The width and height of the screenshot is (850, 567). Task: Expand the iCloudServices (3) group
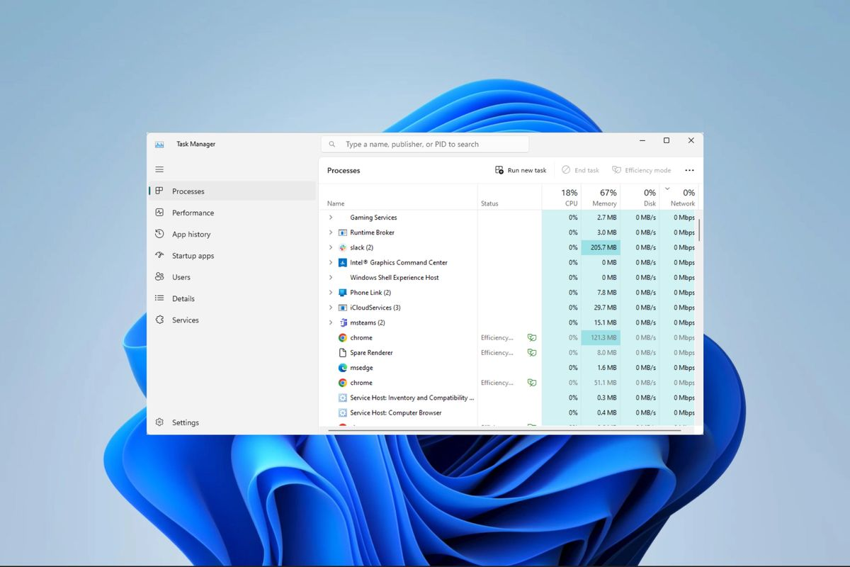pyautogui.click(x=331, y=308)
